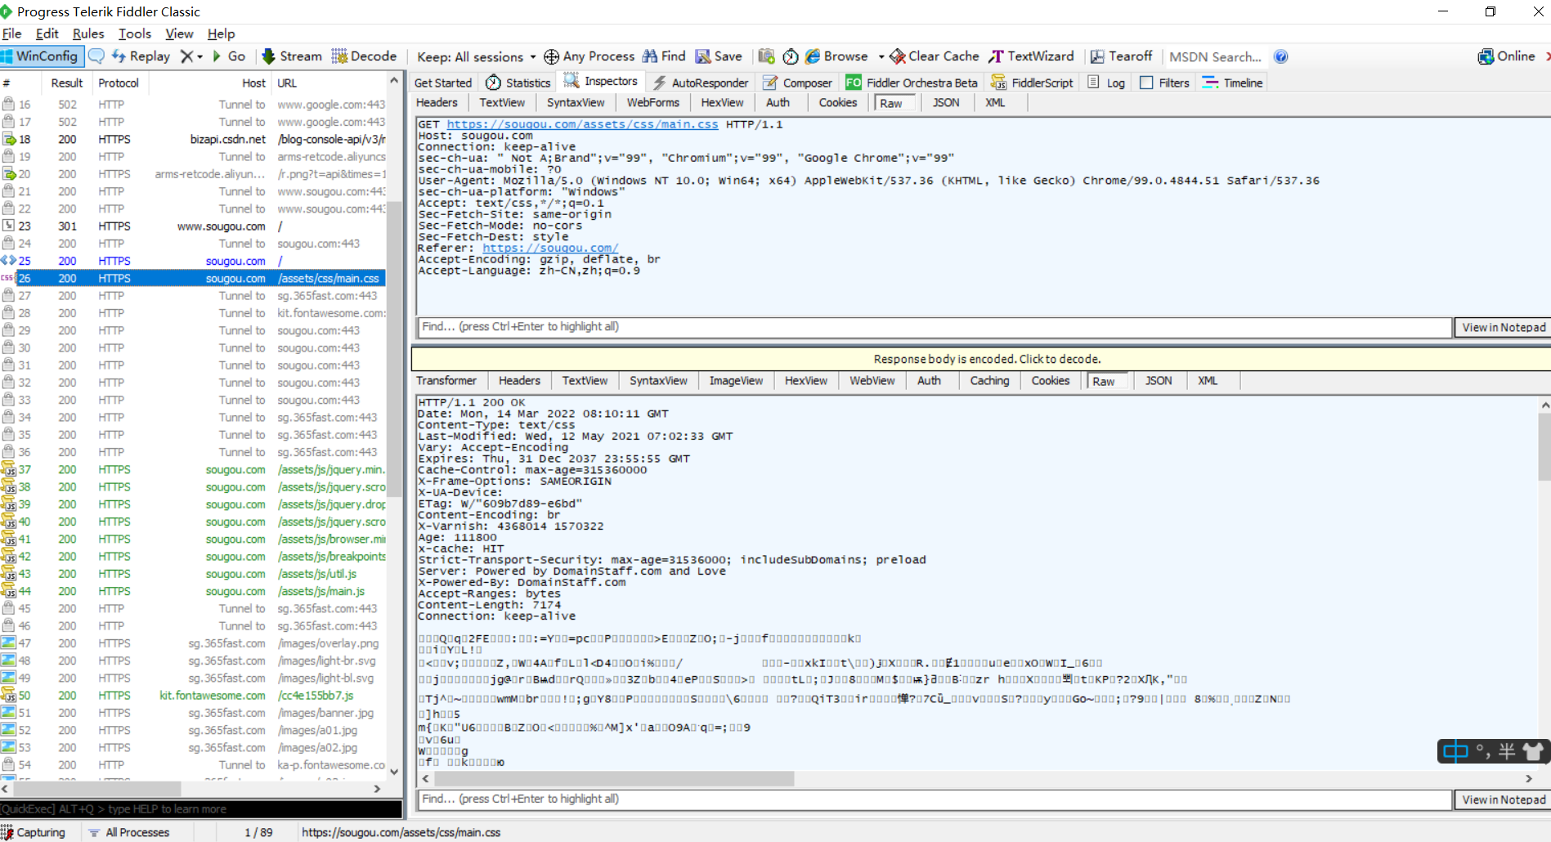
Task: Replay the selected session
Action: (x=141, y=56)
